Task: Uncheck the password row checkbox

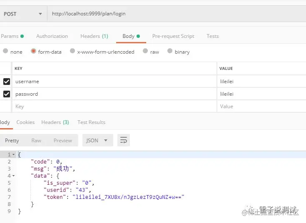Action: click(7, 94)
